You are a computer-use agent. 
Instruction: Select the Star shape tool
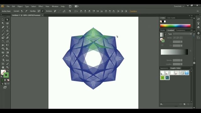[7, 31]
